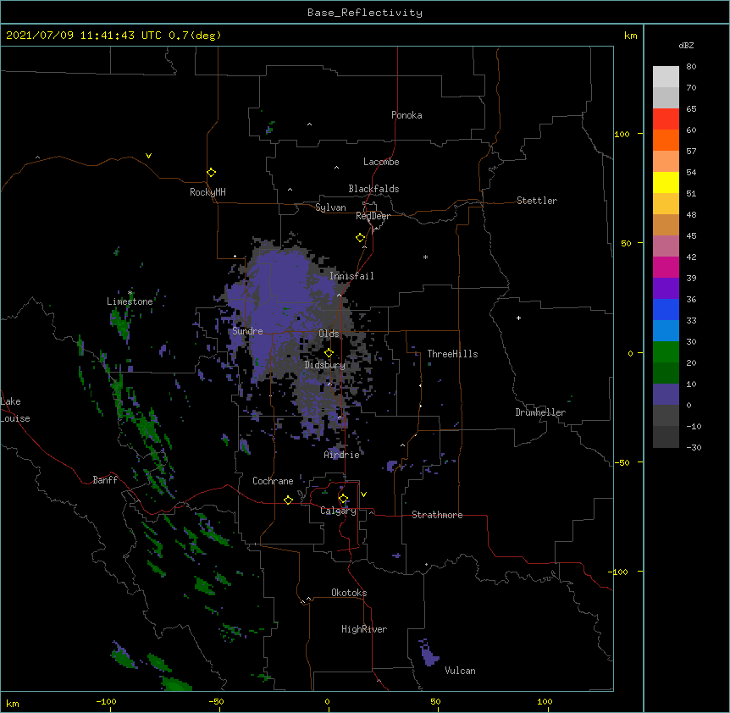Click the Limestone label
Screen dimensions: 730x713
click(x=130, y=301)
